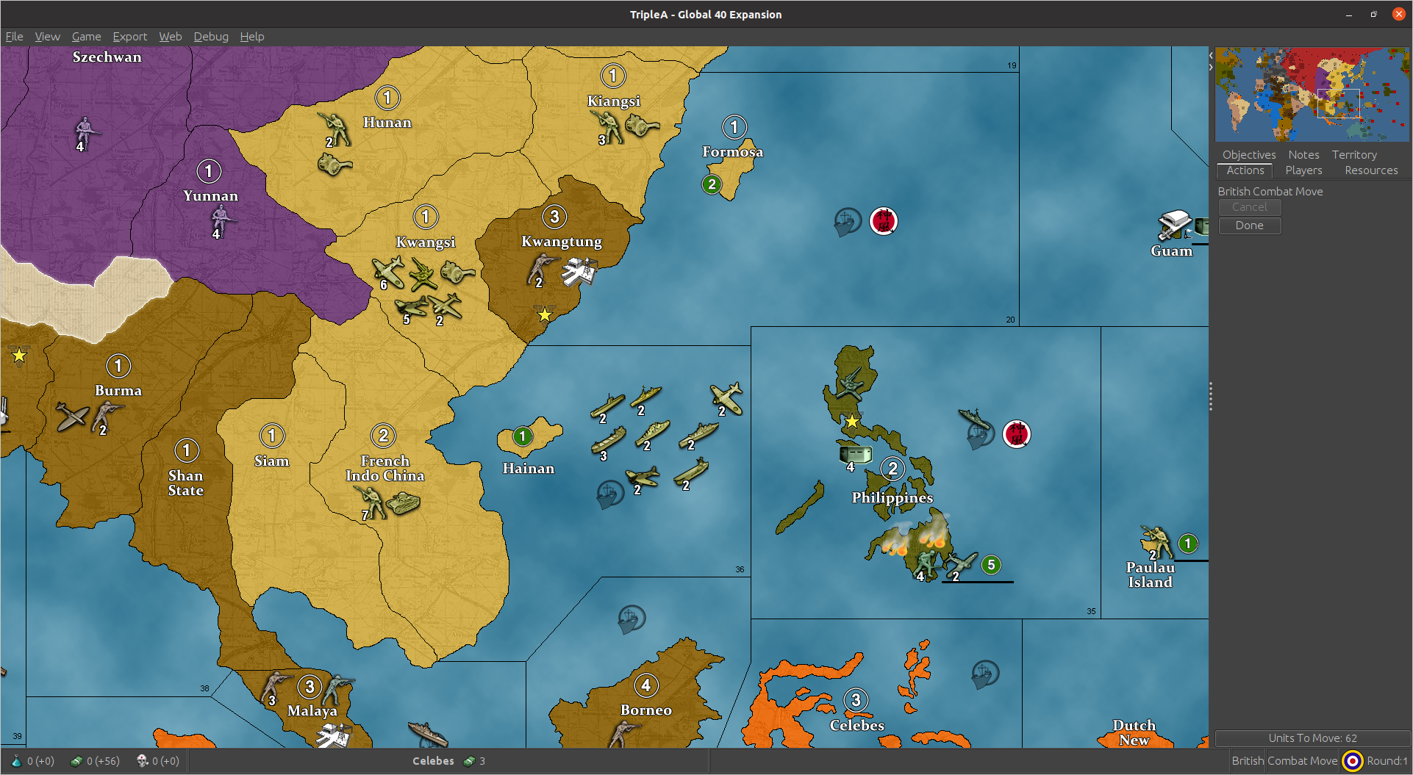Click the kamikaze marker near Formosa

[x=883, y=220]
